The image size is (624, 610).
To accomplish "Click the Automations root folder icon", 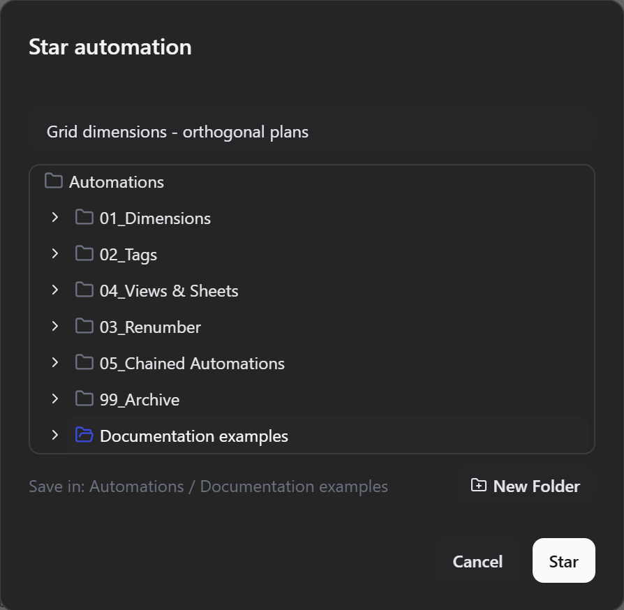I will click(x=54, y=181).
